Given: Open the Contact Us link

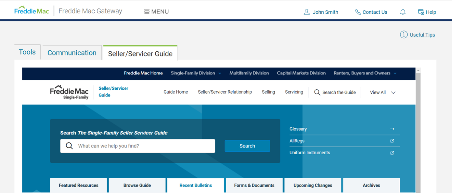Looking at the screenshot, I should 371,12.
